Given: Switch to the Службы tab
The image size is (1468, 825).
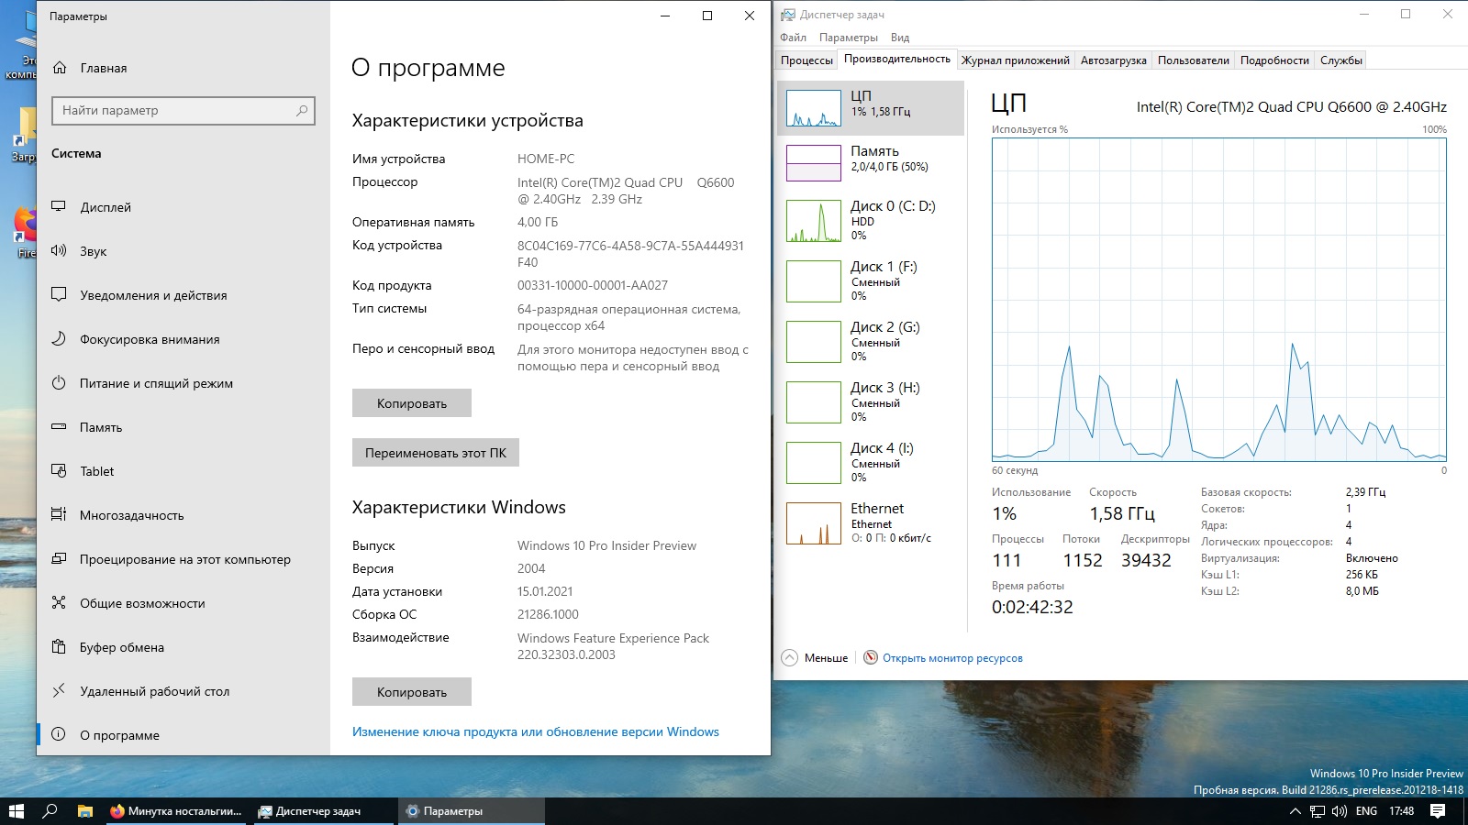Looking at the screenshot, I should click(x=1341, y=60).
